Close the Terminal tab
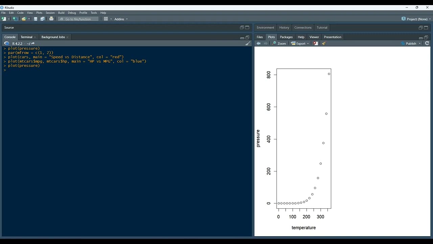 tap(35, 37)
